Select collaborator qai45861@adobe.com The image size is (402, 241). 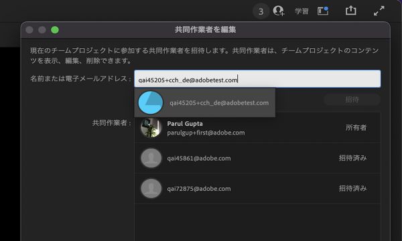pyautogui.click(x=257, y=158)
